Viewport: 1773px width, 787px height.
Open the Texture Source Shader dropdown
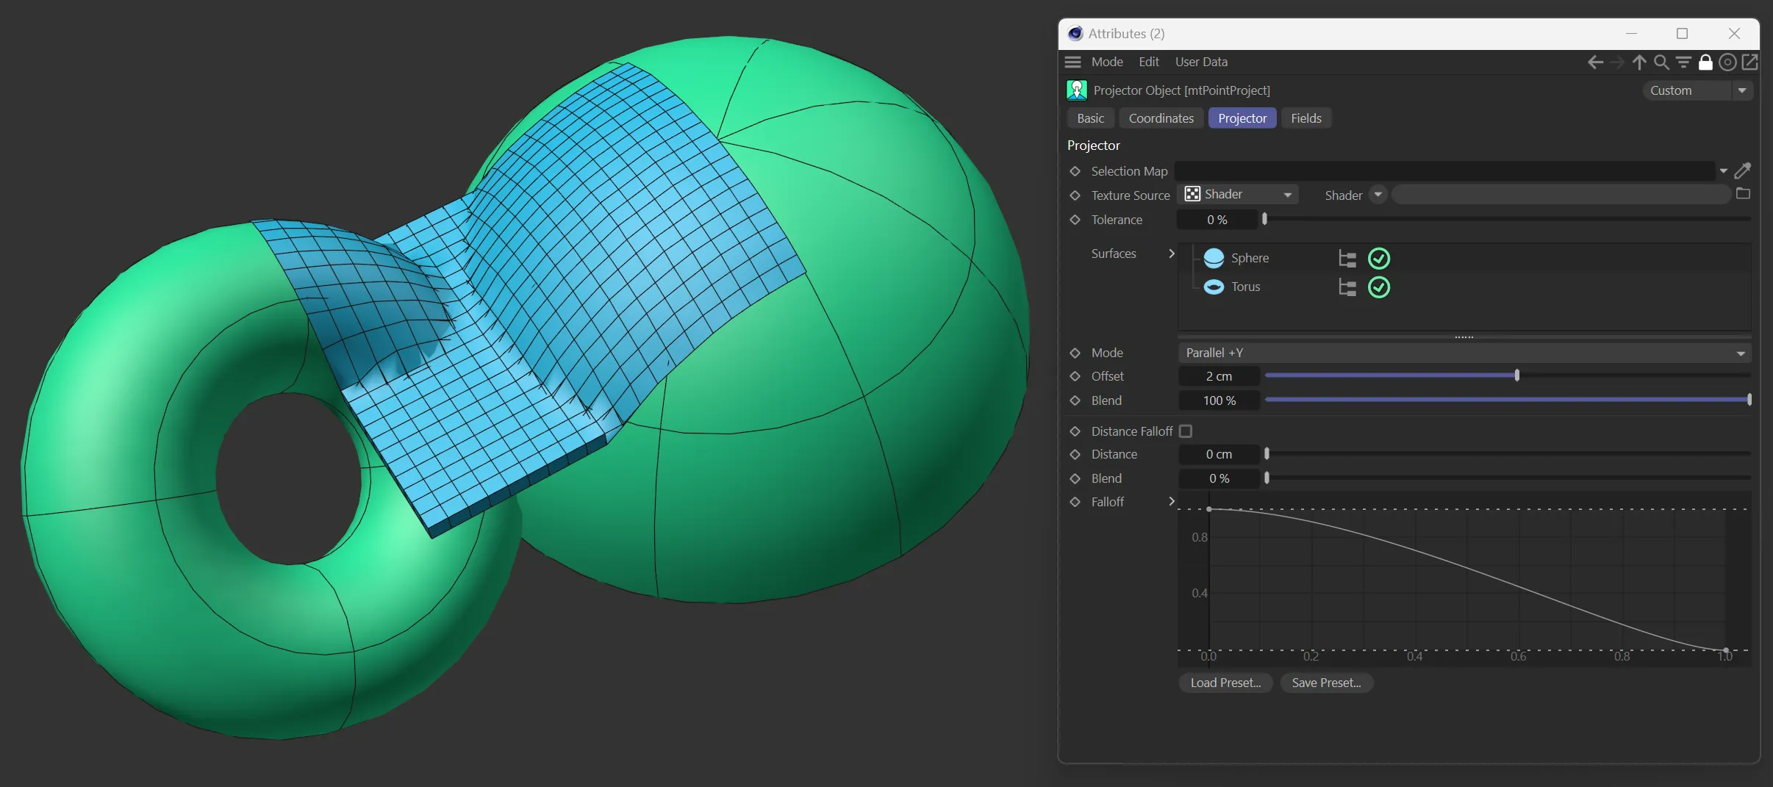point(1239,195)
